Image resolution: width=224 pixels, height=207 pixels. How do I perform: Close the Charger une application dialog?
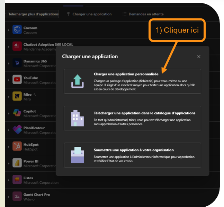pyautogui.click(x=199, y=57)
